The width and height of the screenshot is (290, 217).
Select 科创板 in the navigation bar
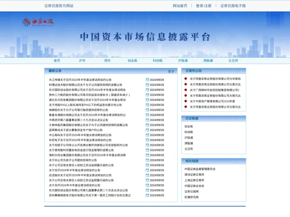click(x=157, y=61)
